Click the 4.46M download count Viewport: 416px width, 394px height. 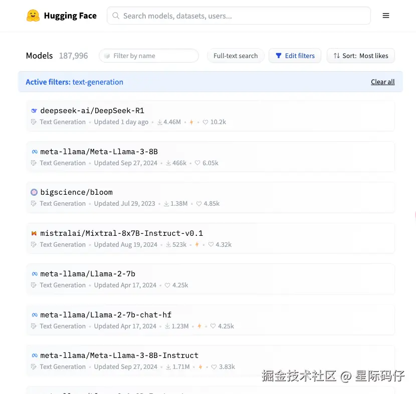point(172,122)
